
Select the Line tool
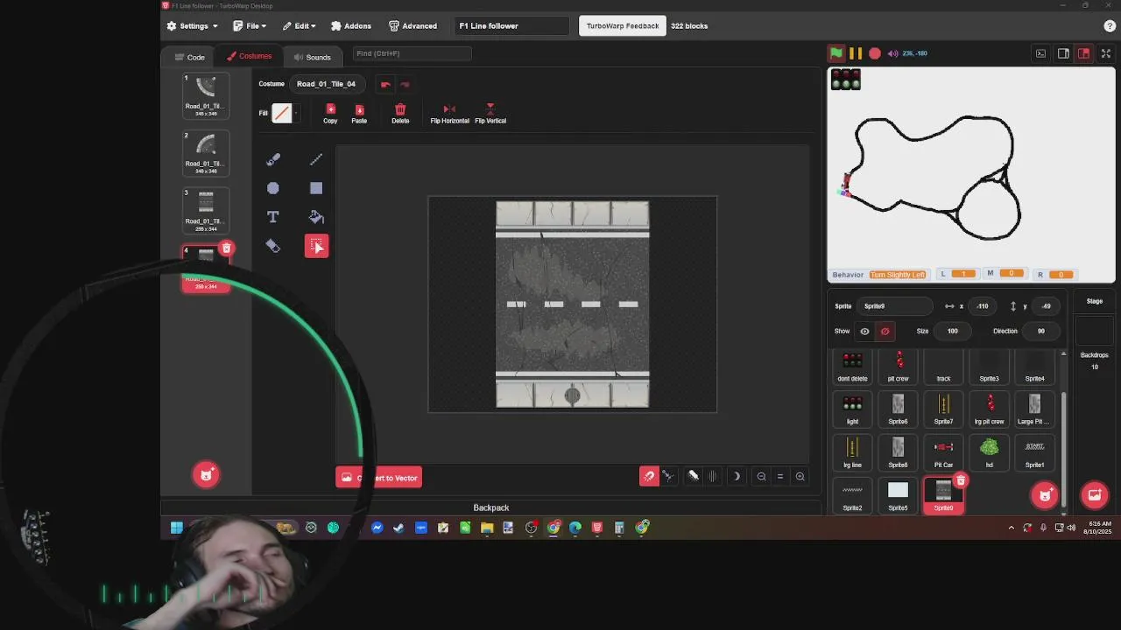316,159
